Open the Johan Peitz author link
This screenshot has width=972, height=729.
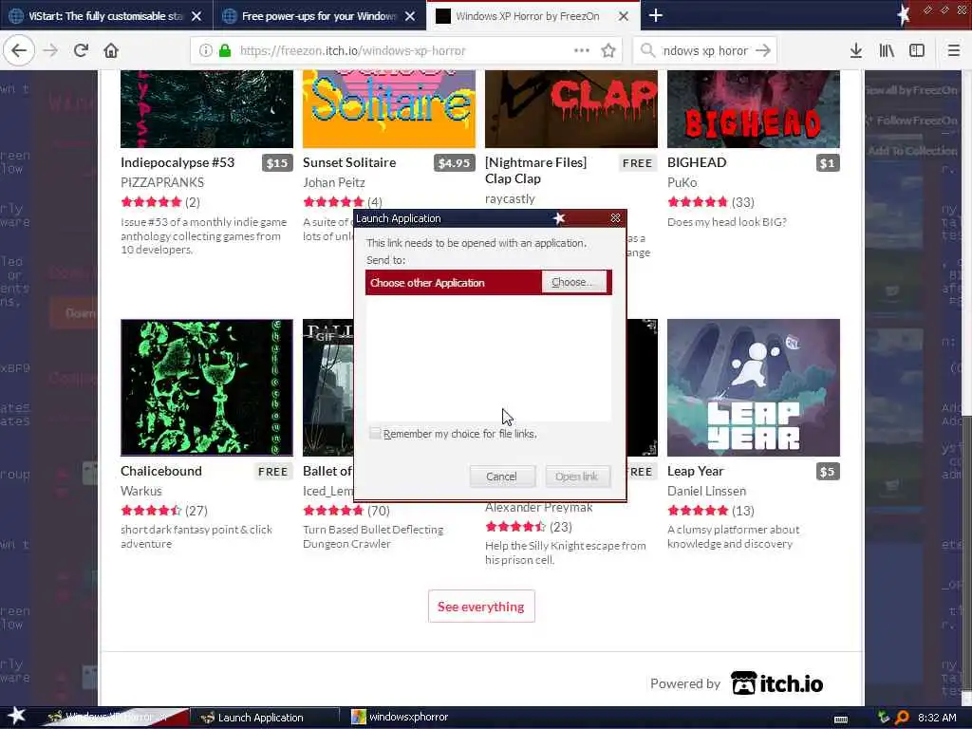pos(333,182)
